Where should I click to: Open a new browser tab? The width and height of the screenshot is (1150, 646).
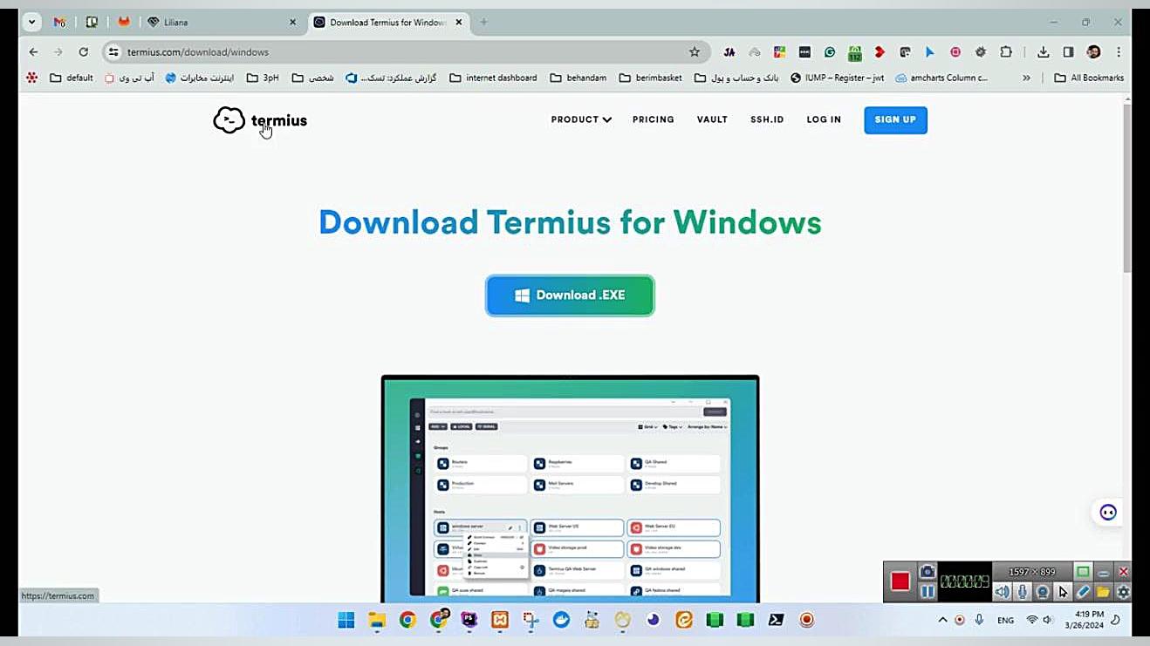[x=484, y=23]
